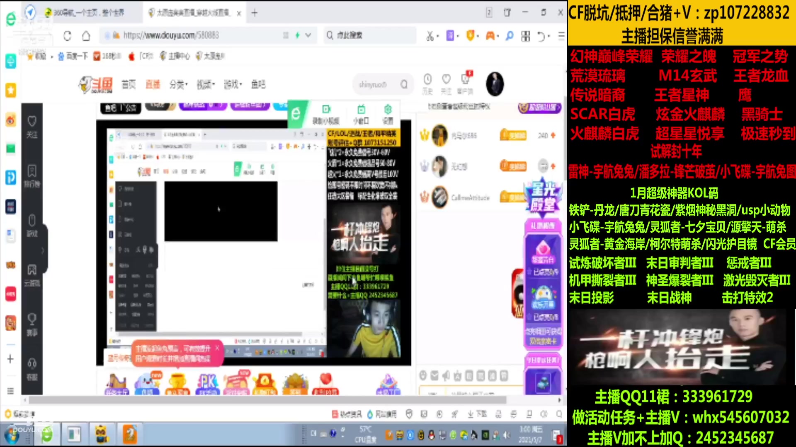
Task: Open the customer service headset in the sidebar
Action: tap(32, 369)
